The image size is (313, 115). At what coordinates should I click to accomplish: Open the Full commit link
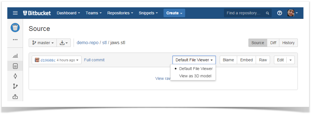click(94, 60)
